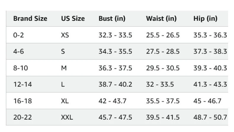Select the S size row cell
The height and width of the screenshot is (132, 234).
click(63, 51)
